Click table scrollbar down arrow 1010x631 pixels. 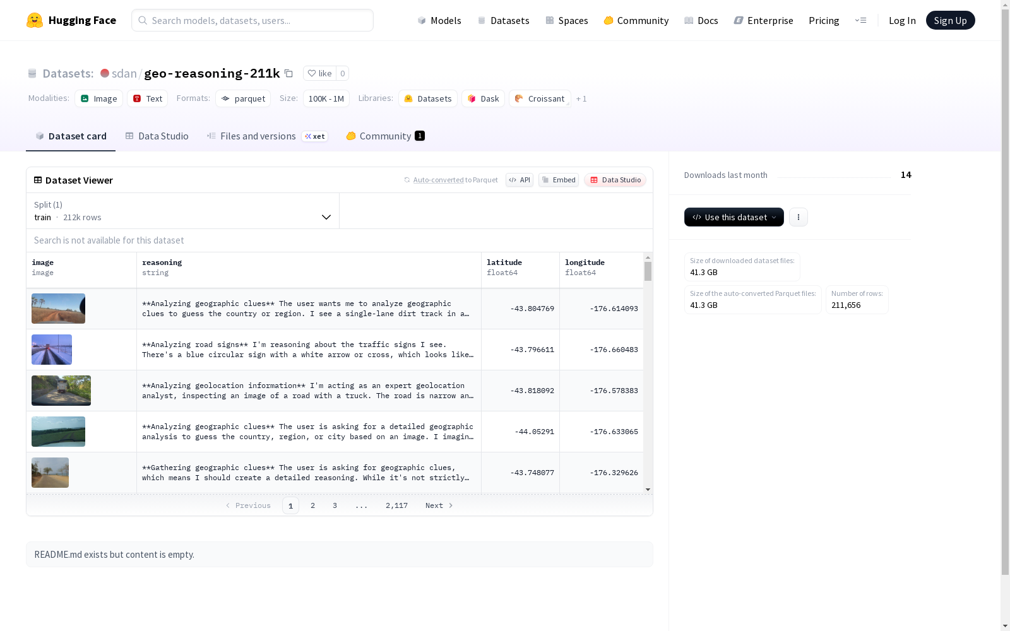click(648, 490)
